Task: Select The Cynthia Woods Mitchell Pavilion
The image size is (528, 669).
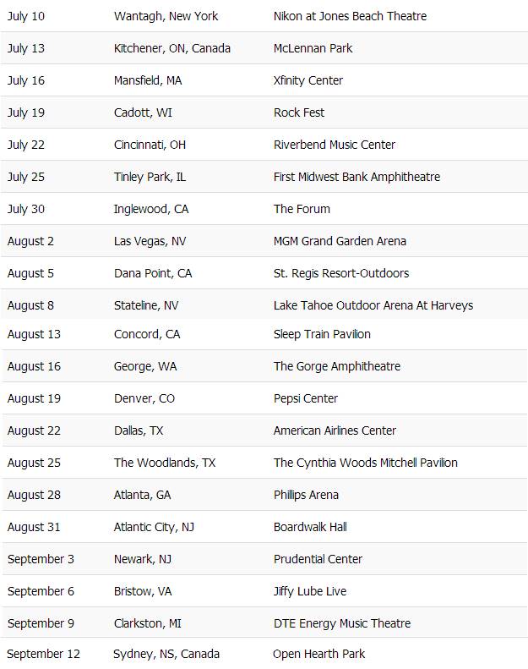Action: [365, 463]
